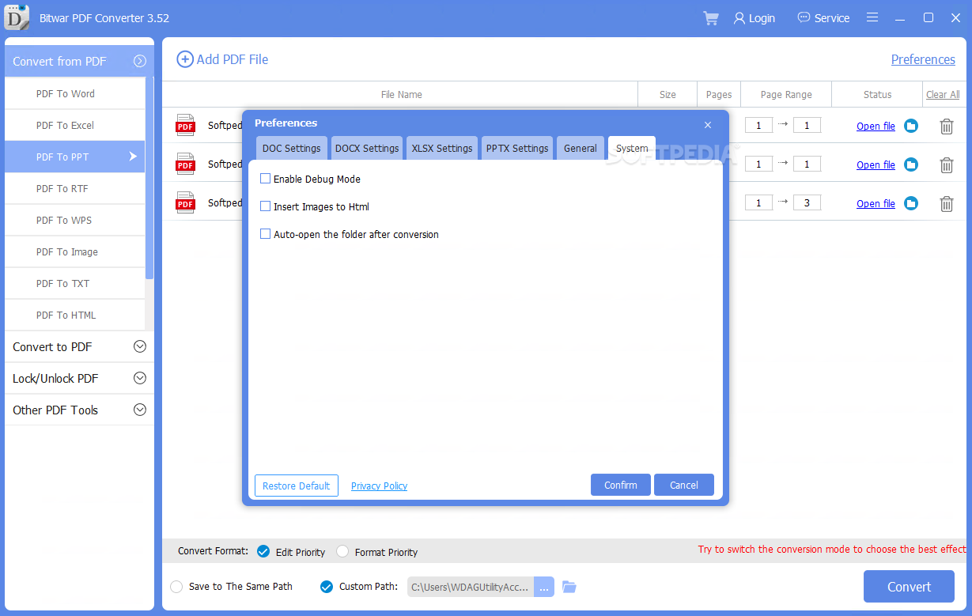972x616 pixels.
Task: Select PDF To Word in sidebar
Action: tap(74, 93)
